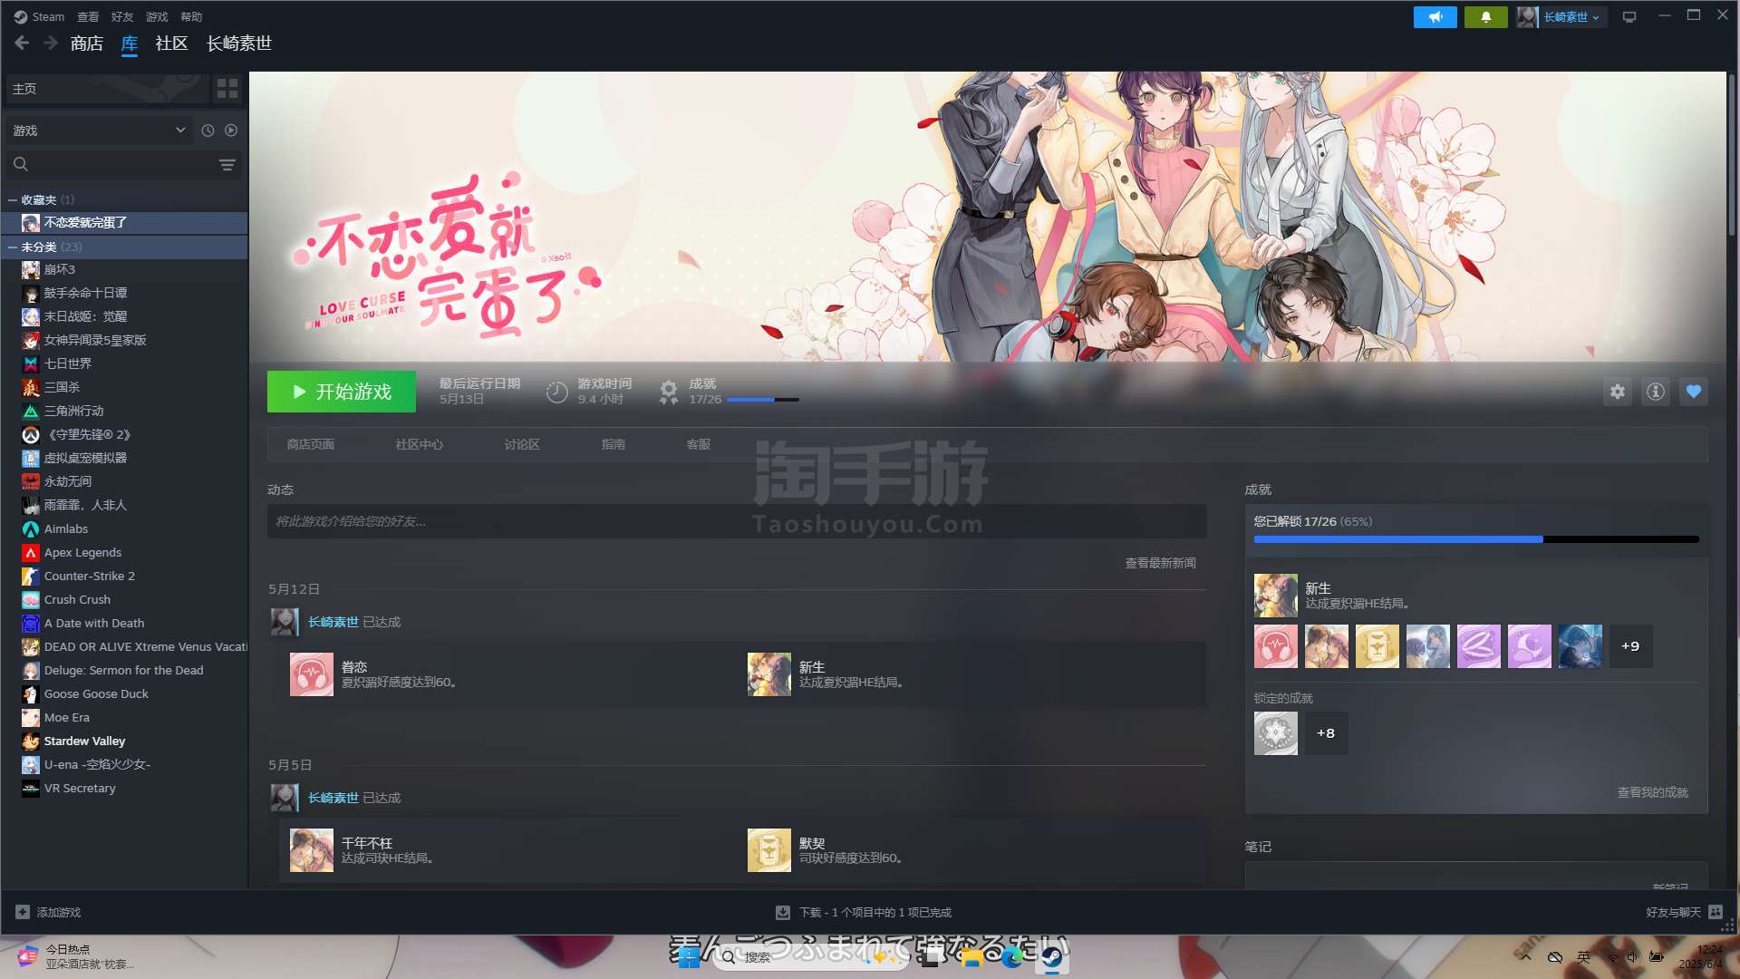Open the notifications bell
Image resolution: width=1740 pixels, height=979 pixels.
click(1485, 16)
